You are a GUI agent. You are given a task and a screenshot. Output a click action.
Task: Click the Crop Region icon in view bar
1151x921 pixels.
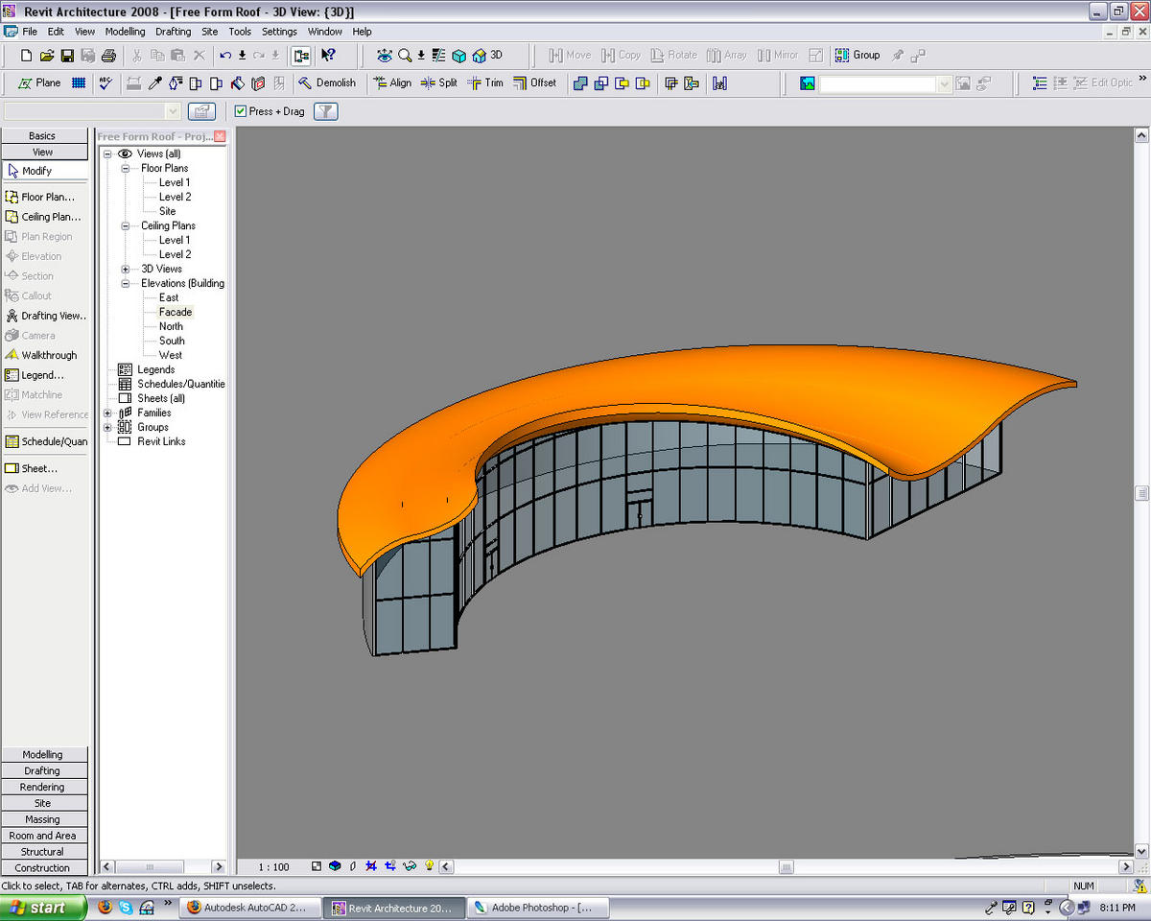pyautogui.click(x=372, y=866)
